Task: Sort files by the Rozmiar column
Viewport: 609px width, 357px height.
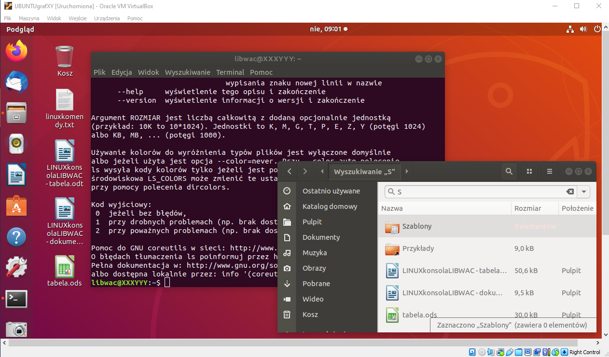Action: pyautogui.click(x=527, y=208)
